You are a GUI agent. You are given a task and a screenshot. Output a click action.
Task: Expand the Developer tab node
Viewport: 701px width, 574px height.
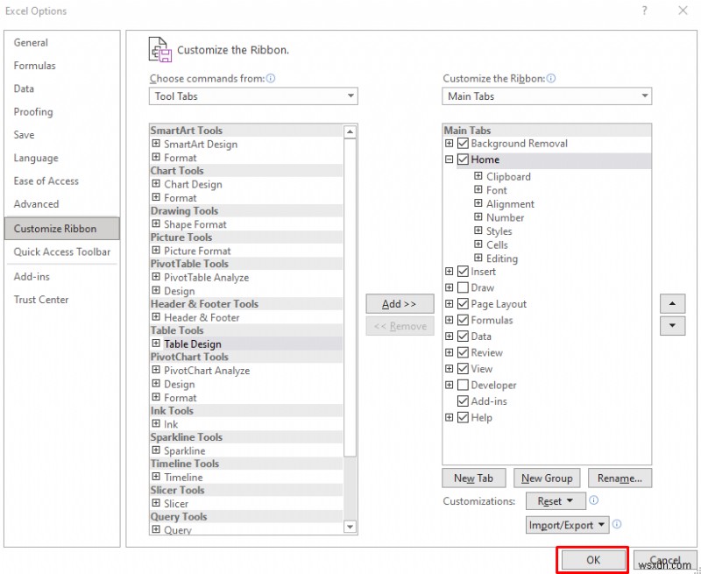coord(449,385)
